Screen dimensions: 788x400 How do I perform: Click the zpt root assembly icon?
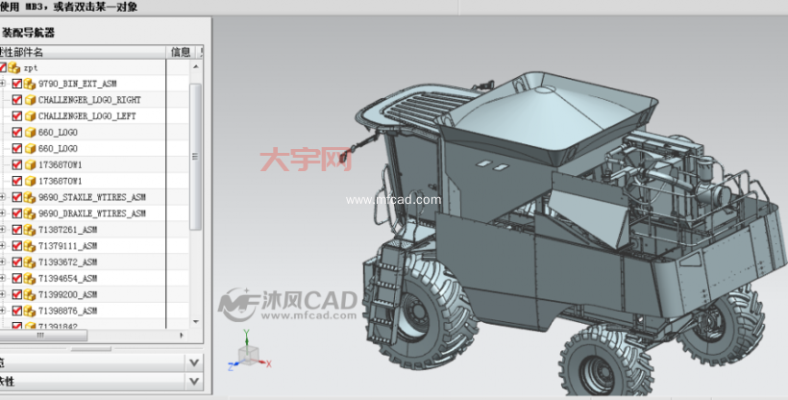point(13,67)
